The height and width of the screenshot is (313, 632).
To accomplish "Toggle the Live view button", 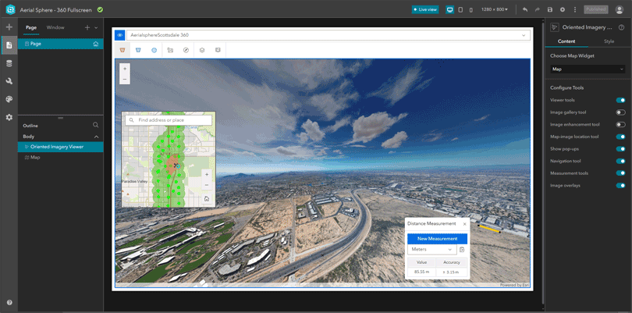I will 424,9.
